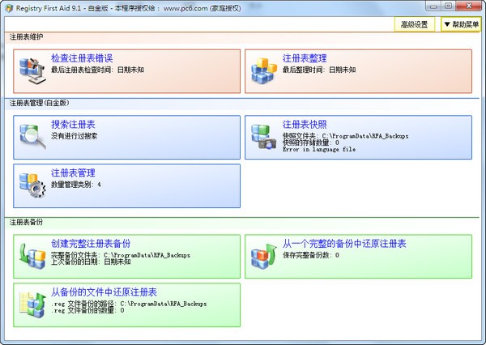Click the create full backup arrow icon

click(32, 256)
